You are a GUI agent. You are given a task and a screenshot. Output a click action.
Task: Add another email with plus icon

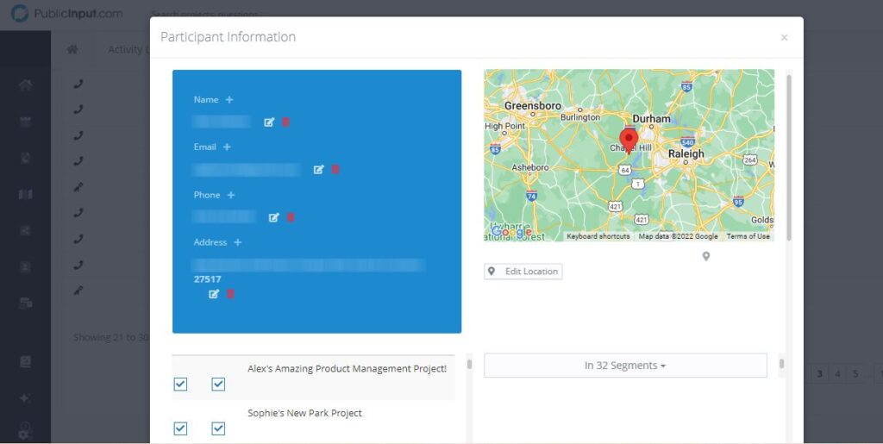227,147
